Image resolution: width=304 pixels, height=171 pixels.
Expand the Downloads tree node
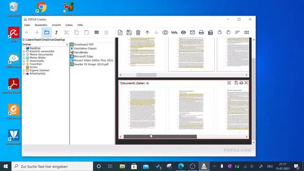pos(24,61)
